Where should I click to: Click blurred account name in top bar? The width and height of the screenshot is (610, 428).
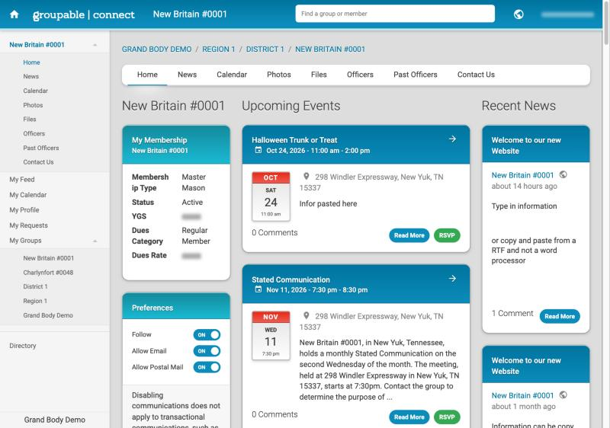click(x=567, y=14)
